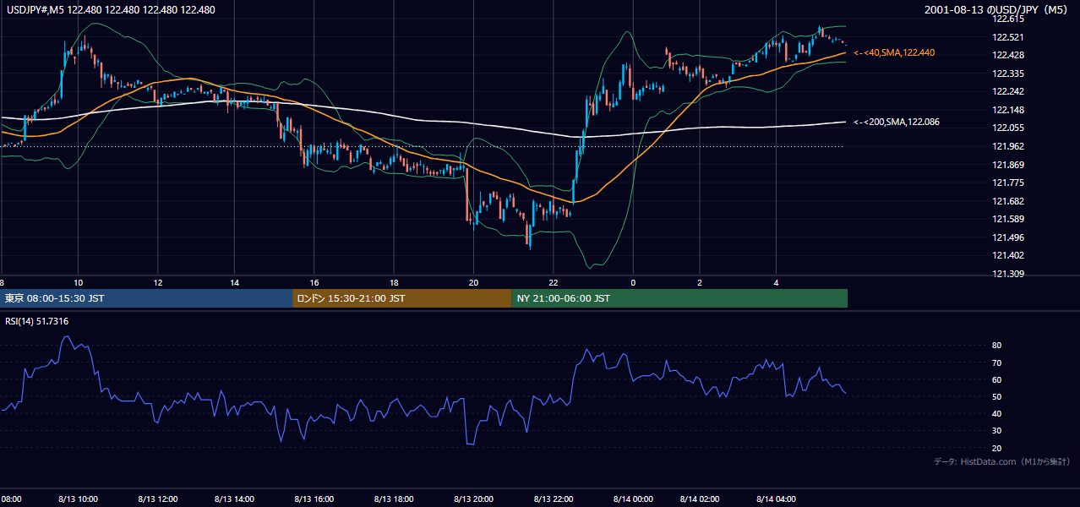The height and width of the screenshot is (507, 1080).
Task: Click price axis value 121.869
Action: [1009, 165]
